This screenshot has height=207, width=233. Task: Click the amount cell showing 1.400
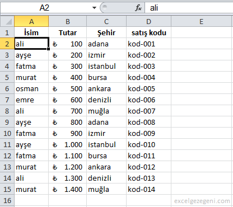point(68,189)
